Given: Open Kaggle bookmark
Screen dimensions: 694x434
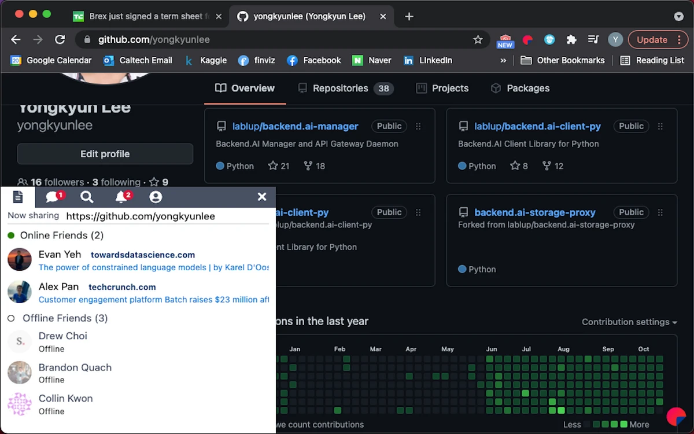Looking at the screenshot, I should (205, 60).
